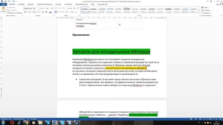The width and height of the screenshot is (223, 125).
Task: Open Выделить (Select) dropdown
Action: tap(206, 13)
